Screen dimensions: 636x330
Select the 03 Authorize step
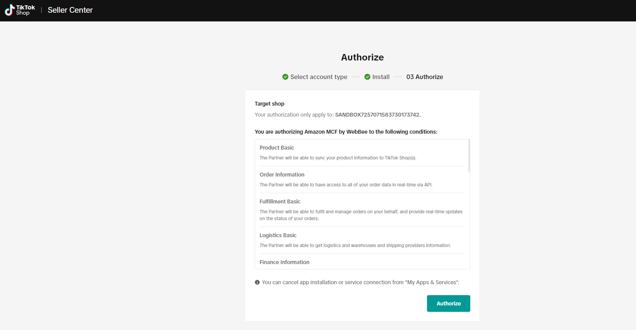424,77
